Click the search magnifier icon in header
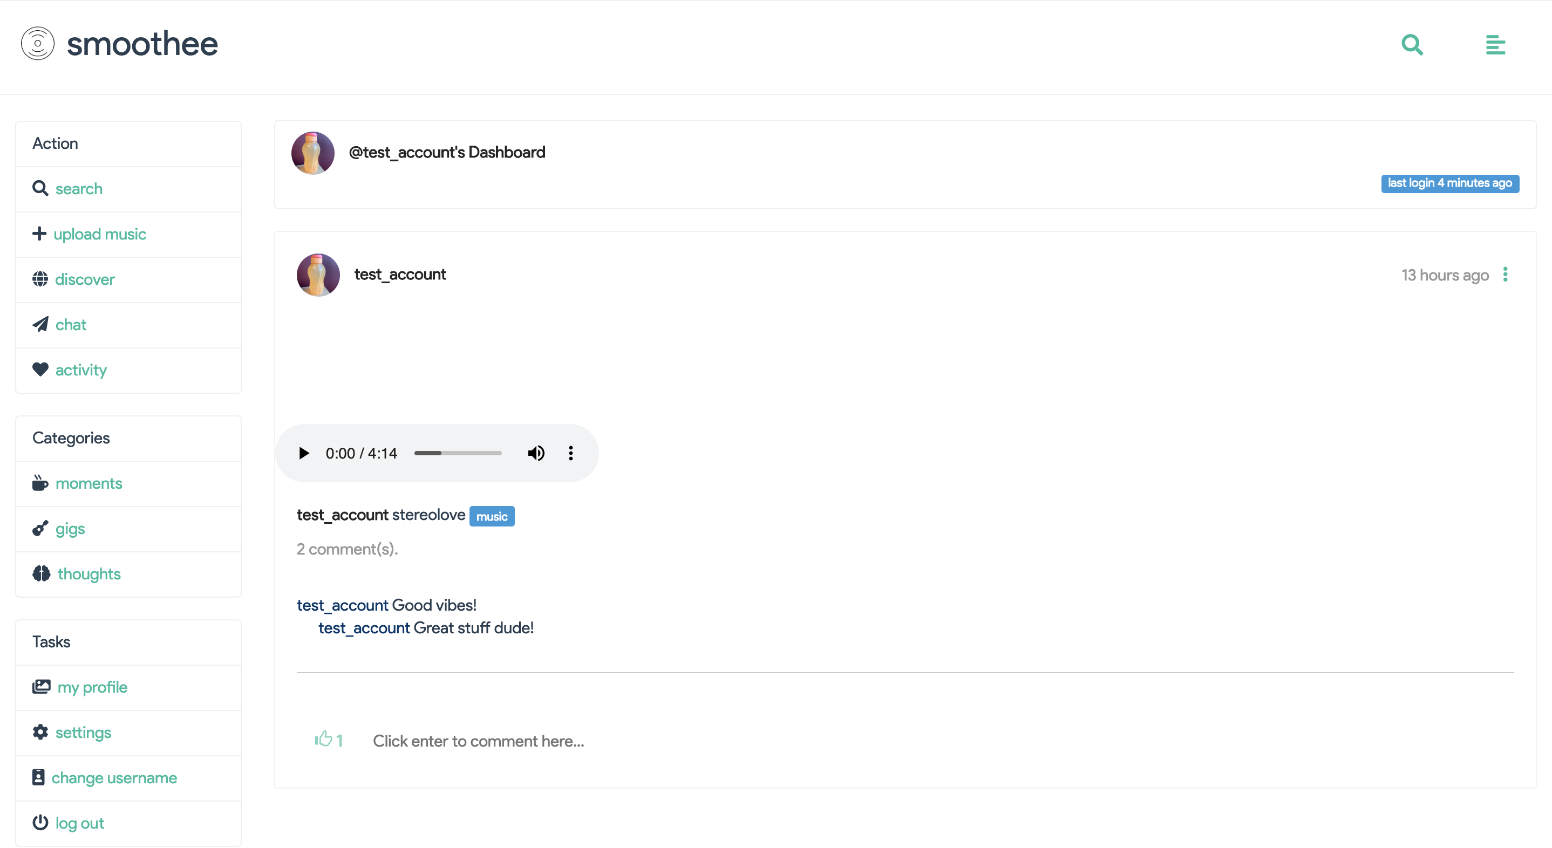The height and width of the screenshot is (848, 1552). pyautogui.click(x=1412, y=45)
